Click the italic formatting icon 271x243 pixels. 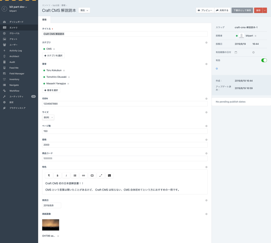(66, 175)
